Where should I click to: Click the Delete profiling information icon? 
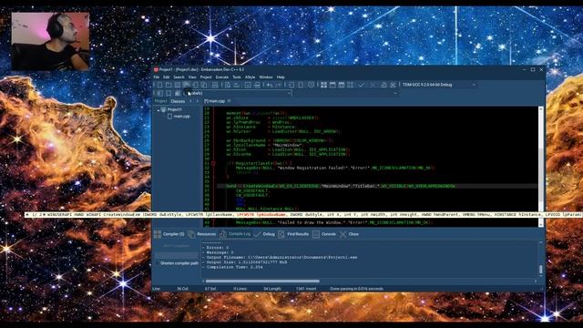[393, 85]
